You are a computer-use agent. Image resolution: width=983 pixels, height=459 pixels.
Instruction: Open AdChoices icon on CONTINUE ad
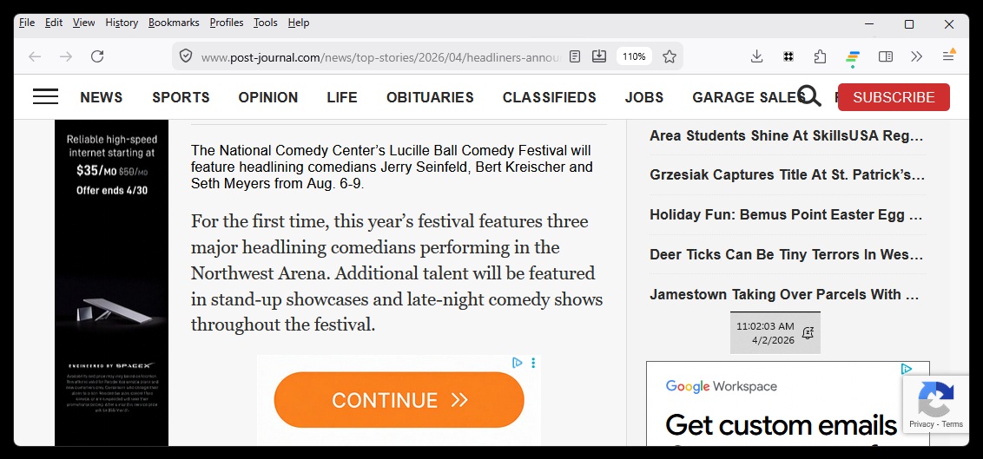click(518, 363)
